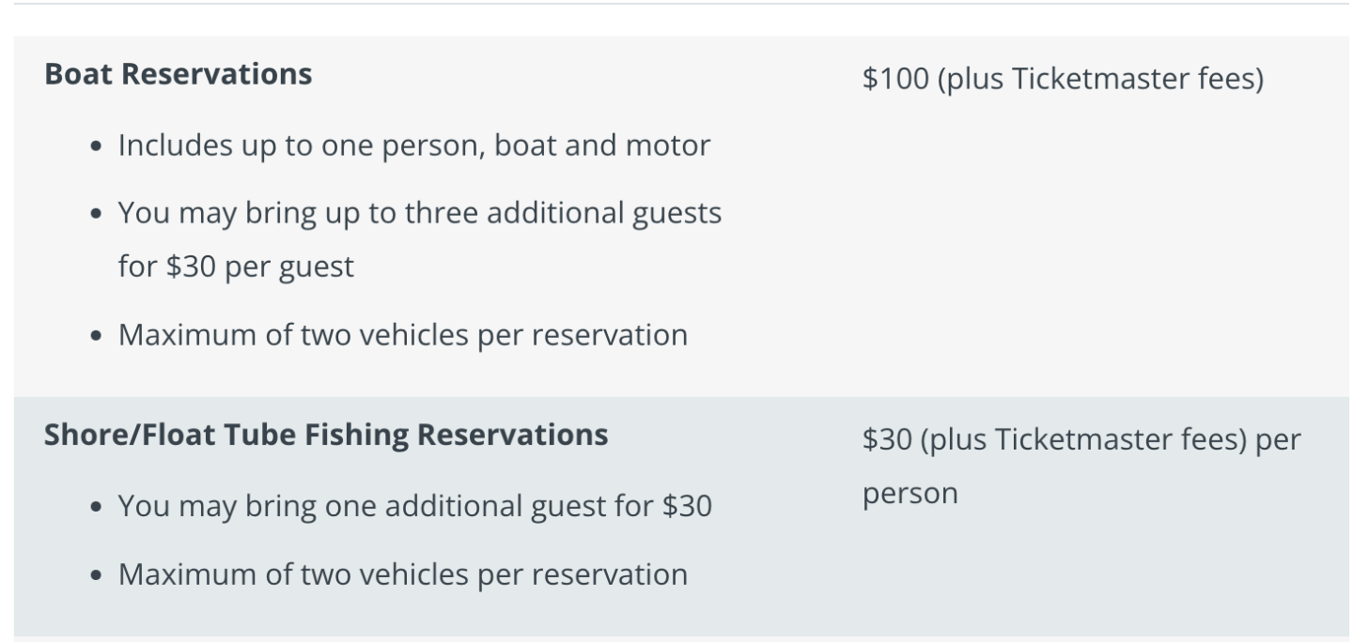The height and width of the screenshot is (642, 1353).
Task: Click 'three additional guests' in the boat details
Action: tap(563, 213)
